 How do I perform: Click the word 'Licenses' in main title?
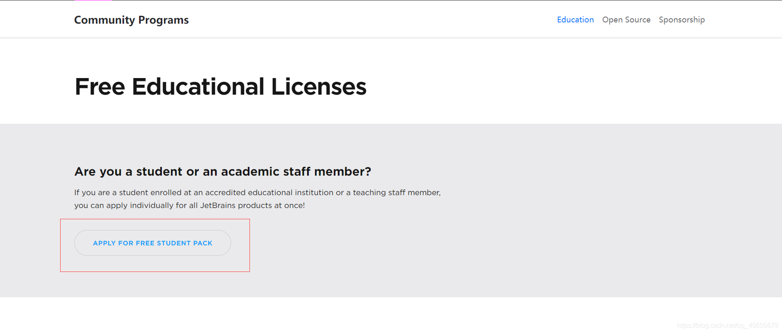[x=319, y=87]
